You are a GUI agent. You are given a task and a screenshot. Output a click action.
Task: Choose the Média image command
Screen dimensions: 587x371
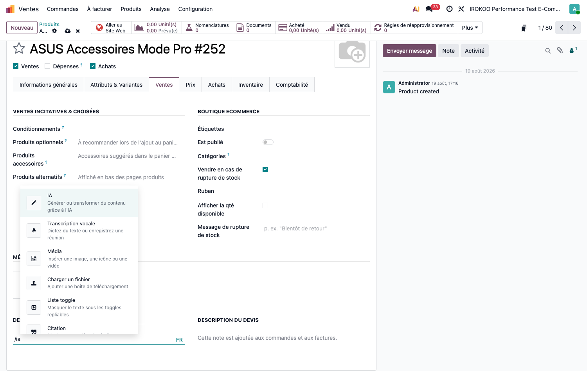(x=79, y=259)
